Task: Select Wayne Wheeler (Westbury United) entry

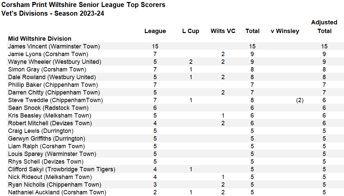Action: 55,62
